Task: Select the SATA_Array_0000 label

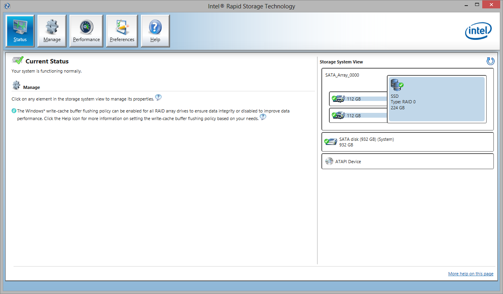Action: click(x=342, y=75)
